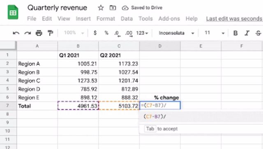Screen dimensions: 263x149
Task: Select column A header
Action: pos(37,46)
